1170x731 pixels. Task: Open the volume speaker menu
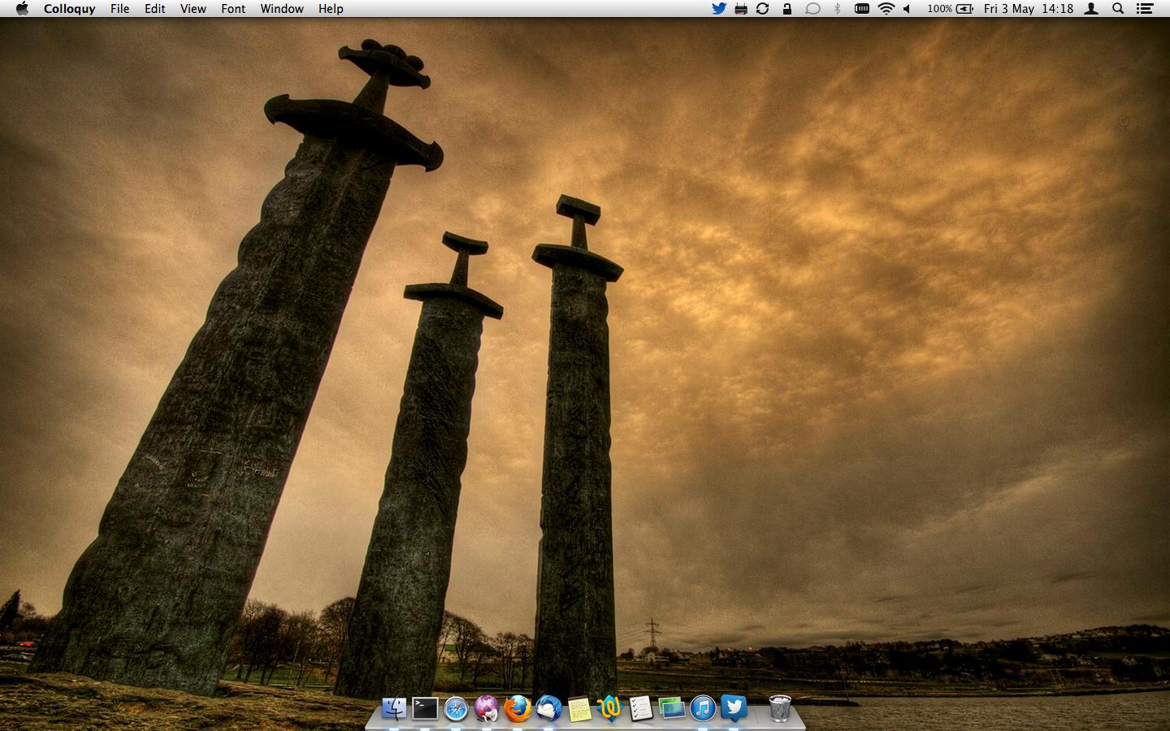(908, 9)
